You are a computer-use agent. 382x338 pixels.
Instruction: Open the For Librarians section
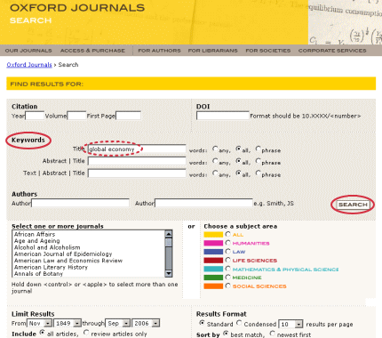pos(213,51)
